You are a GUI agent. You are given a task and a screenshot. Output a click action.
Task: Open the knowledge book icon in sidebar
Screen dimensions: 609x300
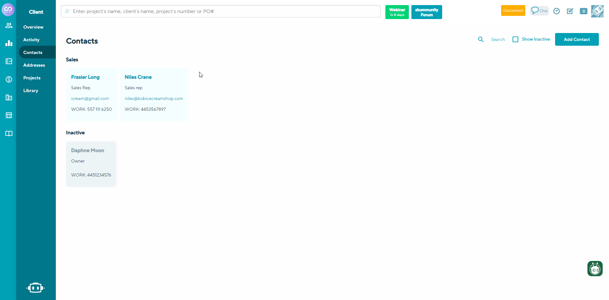pyautogui.click(x=9, y=133)
